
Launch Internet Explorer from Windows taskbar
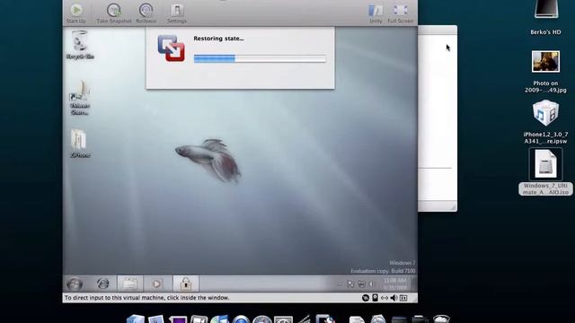pyautogui.click(x=103, y=284)
